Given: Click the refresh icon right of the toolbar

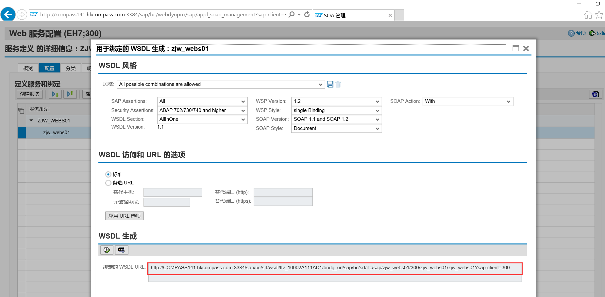Looking at the screenshot, I should (x=596, y=94).
